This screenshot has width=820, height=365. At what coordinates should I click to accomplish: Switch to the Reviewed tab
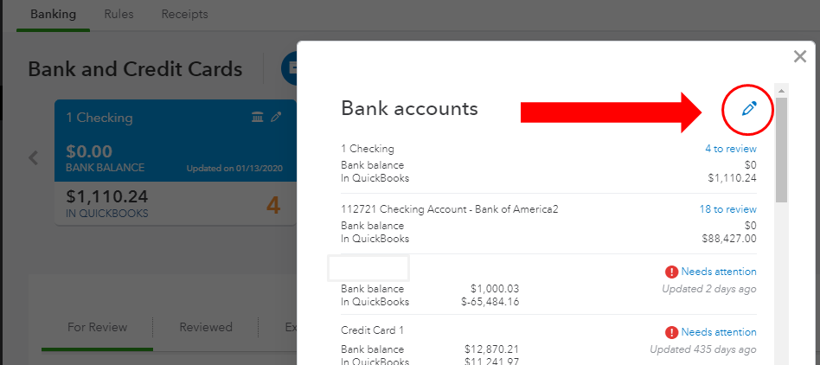pyautogui.click(x=206, y=327)
